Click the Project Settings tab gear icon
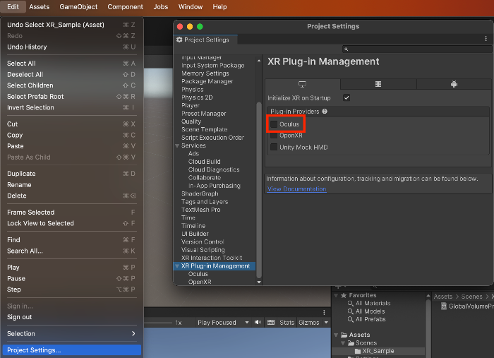This screenshot has height=358, width=494. coord(179,40)
